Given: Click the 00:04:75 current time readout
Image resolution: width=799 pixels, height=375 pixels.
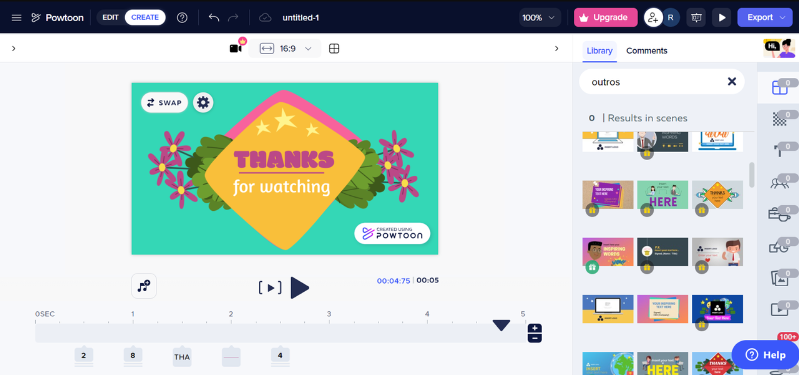Looking at the screenshot, I should (x=393, y=281).
